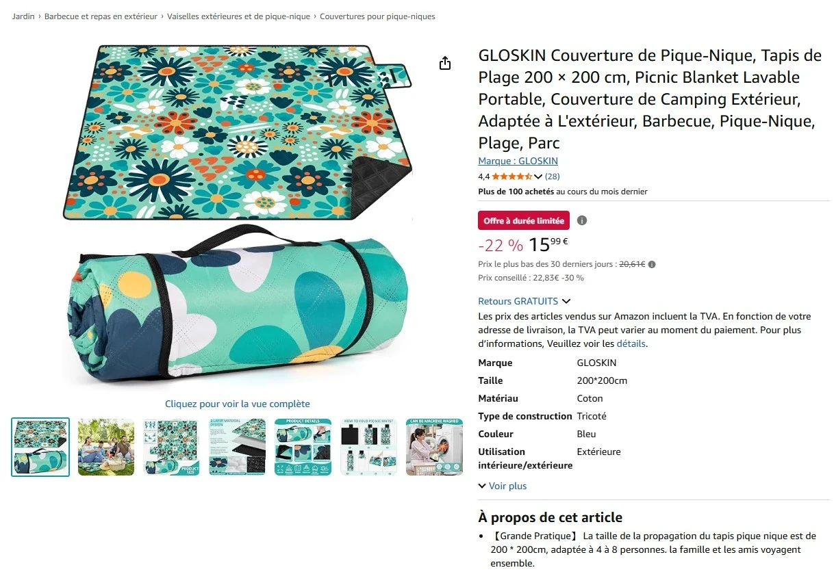Open Couvertures pour pique-niques breadcrumb
This screenshot has height=572, width=834.
[x=377, y=16]
